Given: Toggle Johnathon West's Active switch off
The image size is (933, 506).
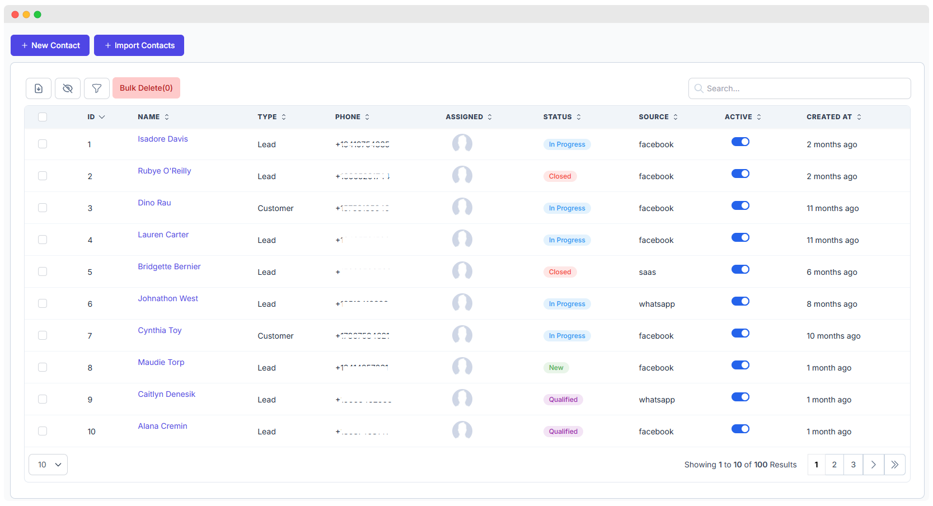Looking at the screenshot, I should (x=740, y=301).
